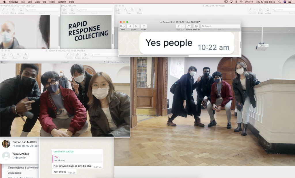
Task: Toggle Highlight tool in 07.57.53 window
Action: [67, 54]
